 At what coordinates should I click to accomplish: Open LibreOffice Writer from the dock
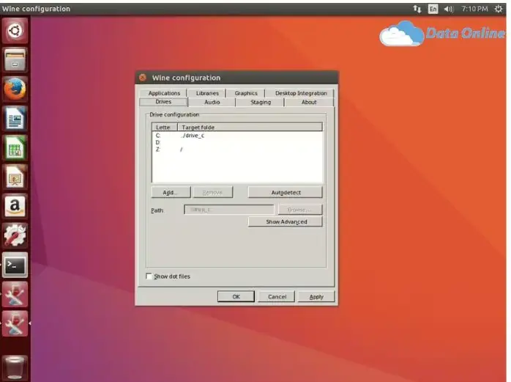15,118
